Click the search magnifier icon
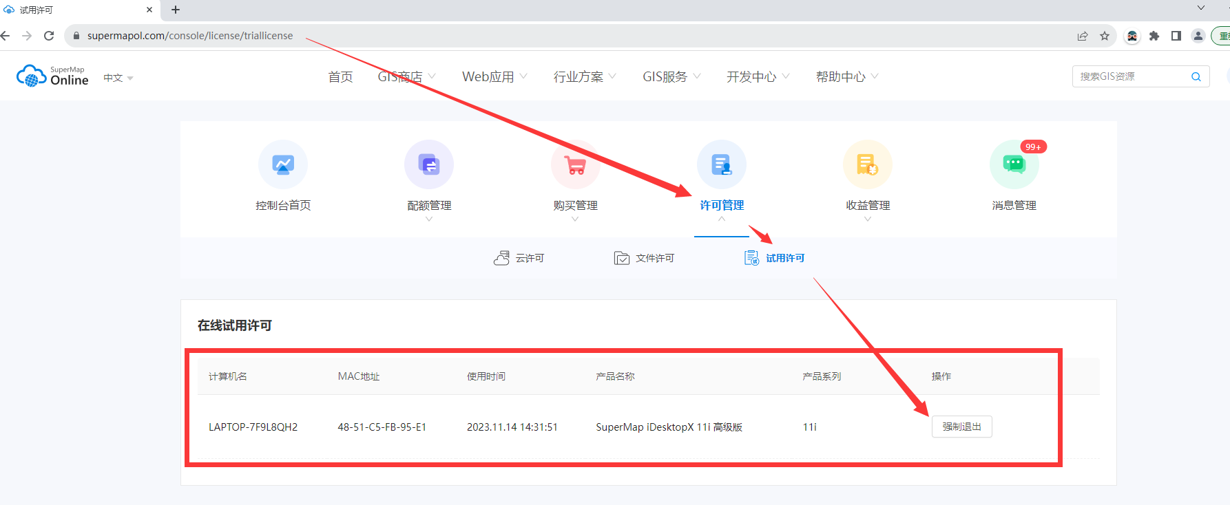1230x505 pixels. click(1196, 77)
